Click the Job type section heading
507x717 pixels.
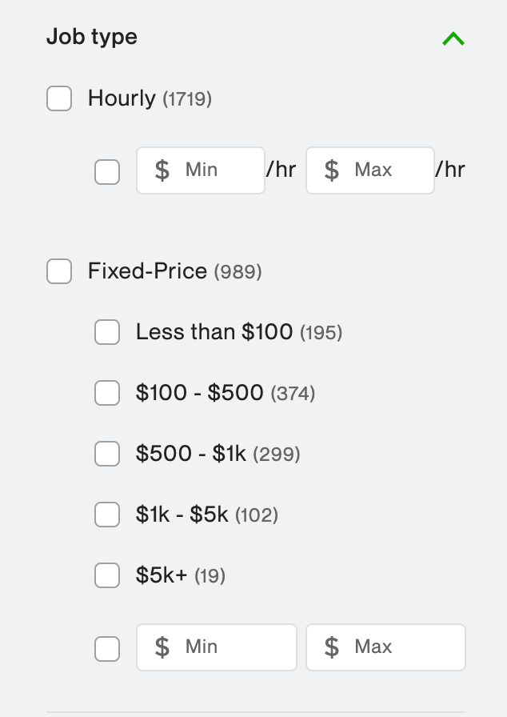point(92,37)
